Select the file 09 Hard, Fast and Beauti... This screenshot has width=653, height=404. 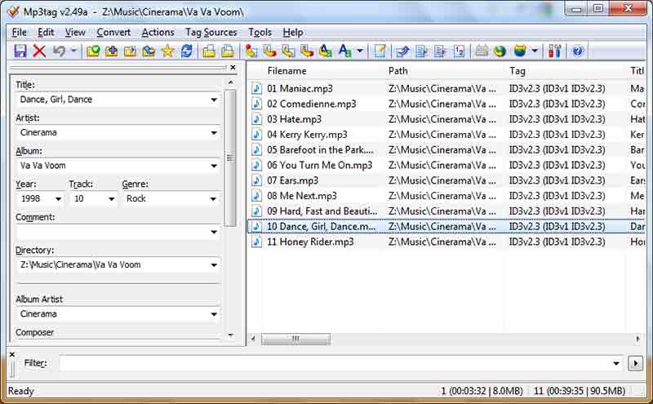tap(322, 211)
